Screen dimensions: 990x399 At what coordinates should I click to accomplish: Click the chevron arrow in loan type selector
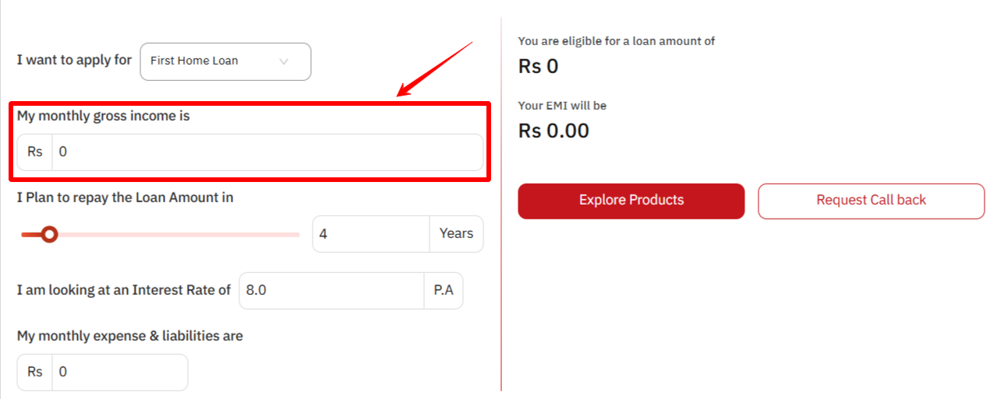[x=284, y=61]
